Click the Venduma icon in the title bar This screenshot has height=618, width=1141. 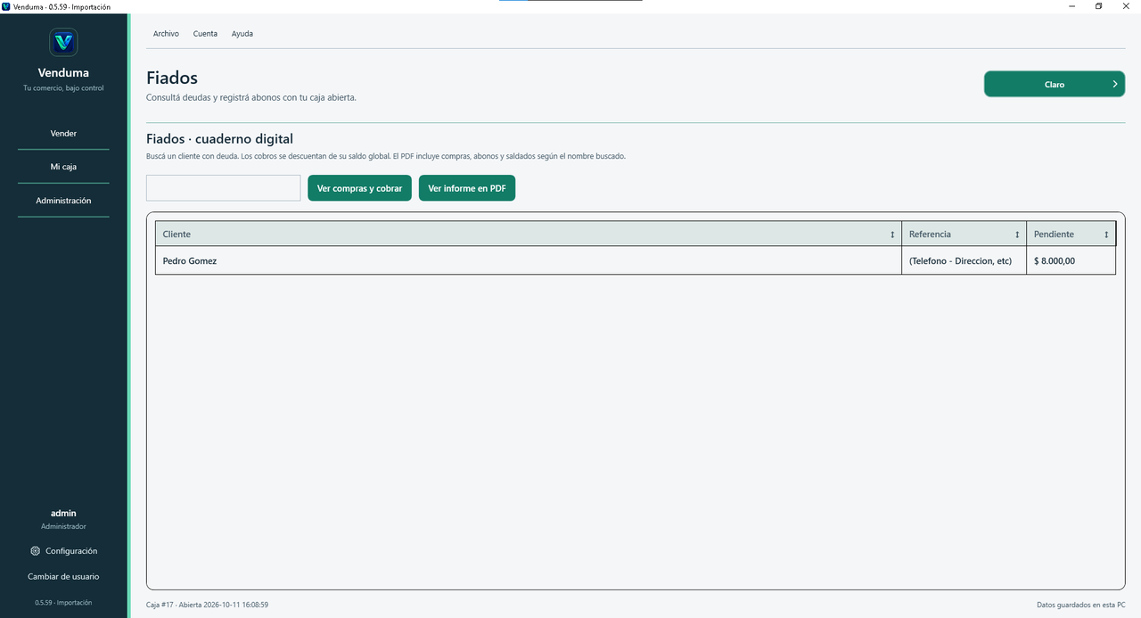pos(6,6)
